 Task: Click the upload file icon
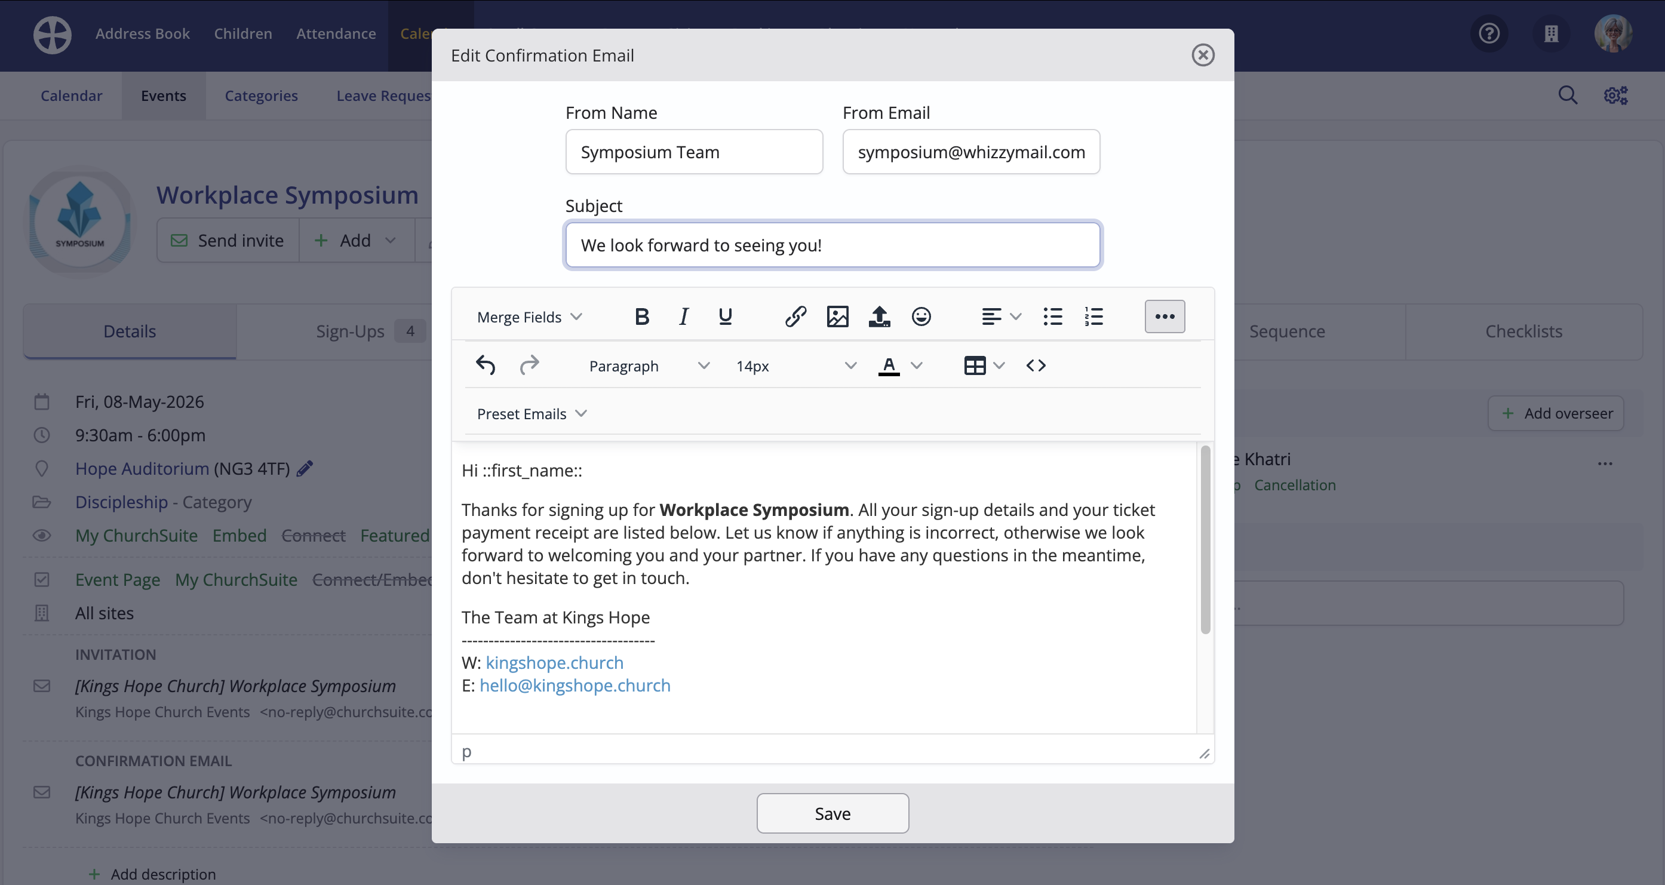(x=879, y=316)
